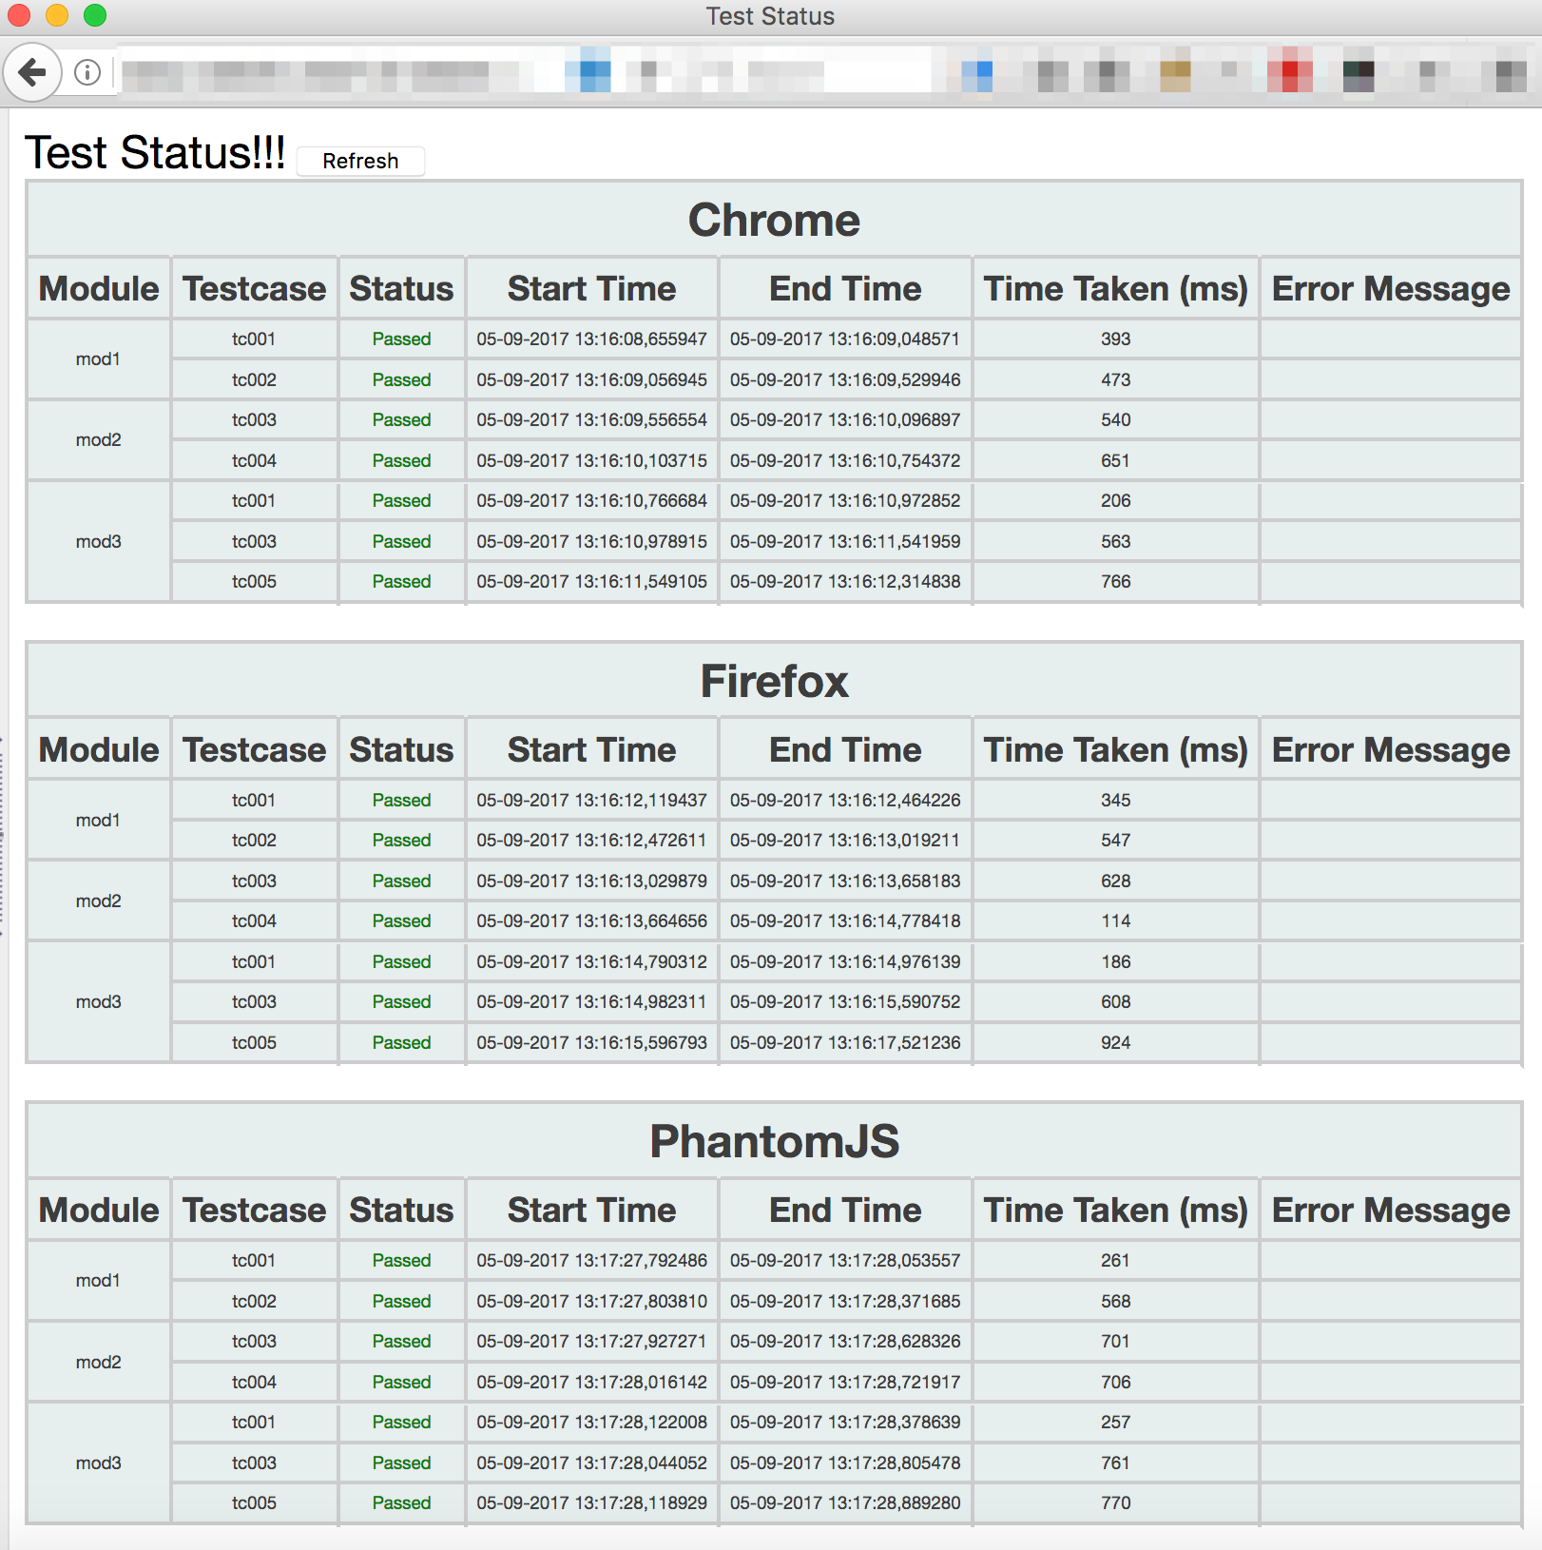This screenshot has width=1542, height=1550.
Task: Select PhantomJS end time 13:17:28,889280
Action: pos(845,1502)
